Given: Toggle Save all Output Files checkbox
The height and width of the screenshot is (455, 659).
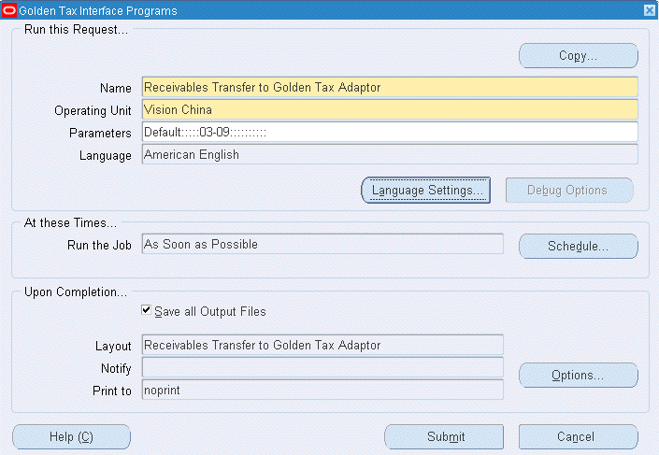Looking at the screenshot, I should [x=146, y=310].
